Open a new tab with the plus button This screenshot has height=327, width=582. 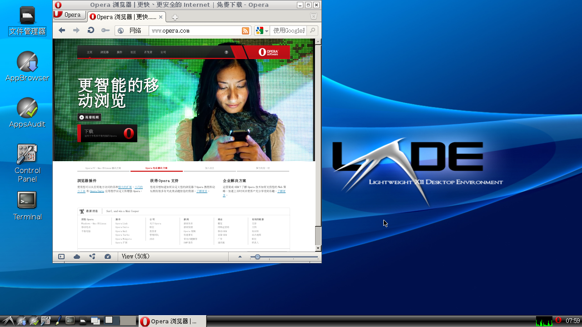pyautogui.click(x=175, y=17)
